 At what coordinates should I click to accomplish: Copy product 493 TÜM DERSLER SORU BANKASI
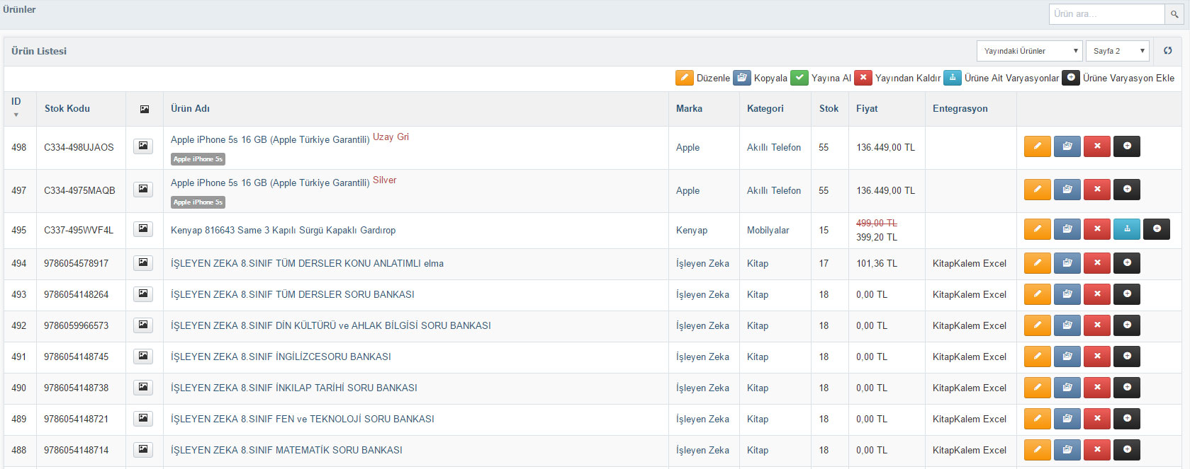pyautogui.click(x=1067, y=294)
